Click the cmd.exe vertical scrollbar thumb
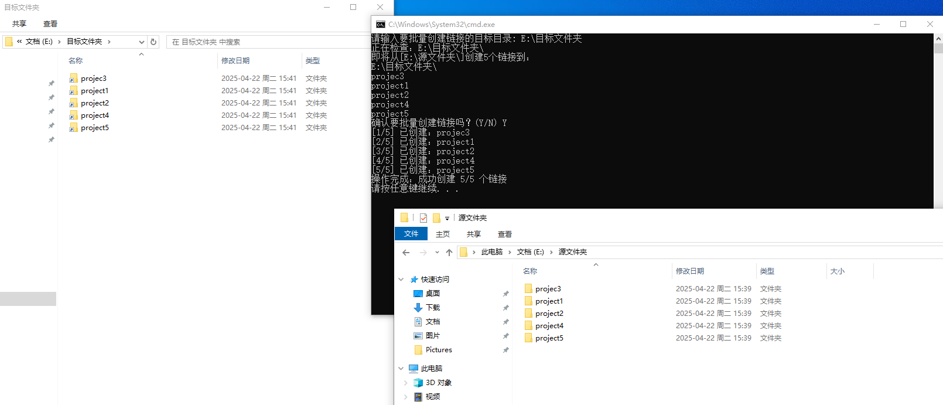The image size is (943, 405). pyautogui.click(x=938, y=48)
